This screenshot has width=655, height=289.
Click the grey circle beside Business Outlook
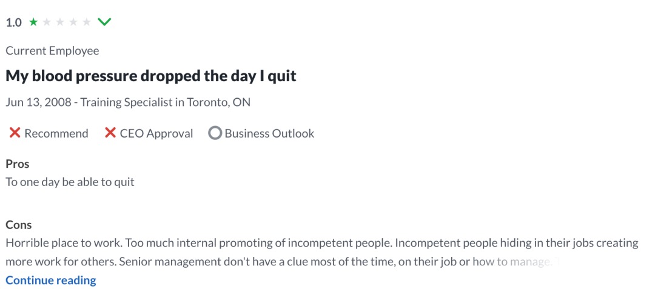click(215, 133)
